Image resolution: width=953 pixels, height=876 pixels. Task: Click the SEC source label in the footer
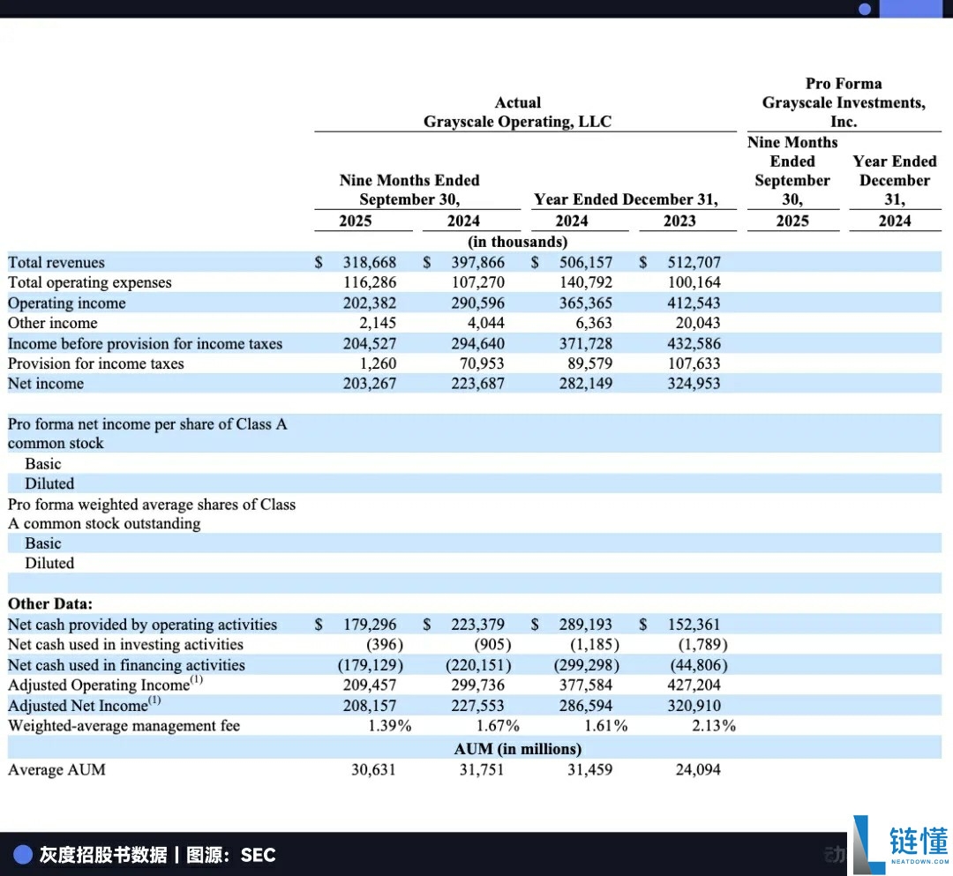pyautogui.click(x=257, y=855)
